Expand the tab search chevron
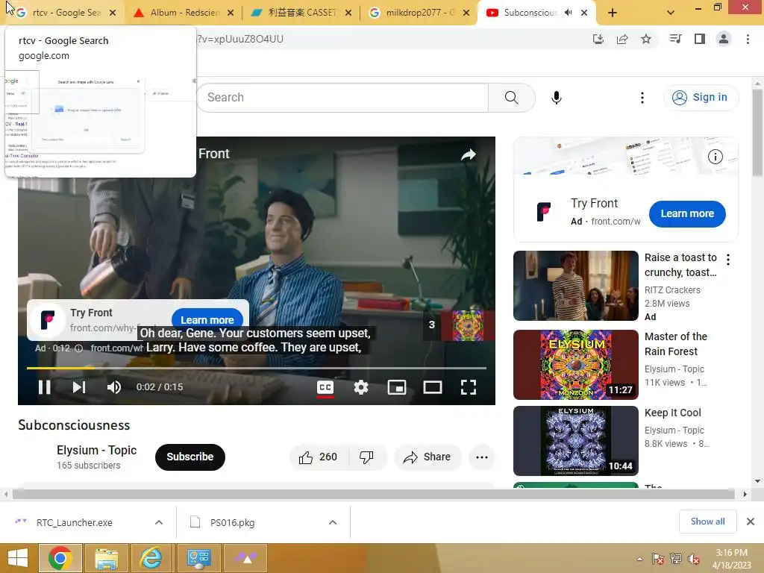Viewport: 764px width, 573px height. (671, 13)
